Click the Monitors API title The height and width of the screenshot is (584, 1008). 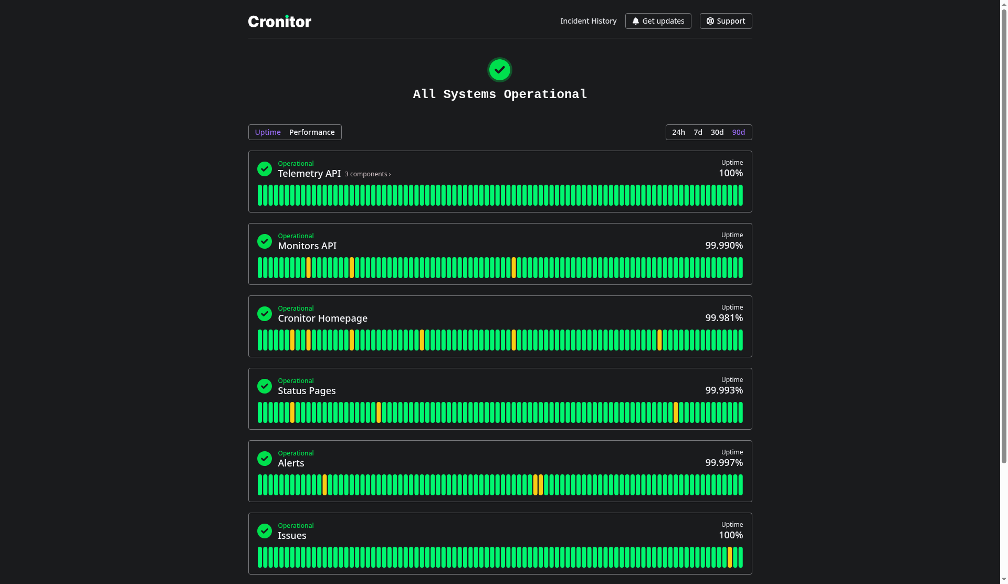click(307, 246)
